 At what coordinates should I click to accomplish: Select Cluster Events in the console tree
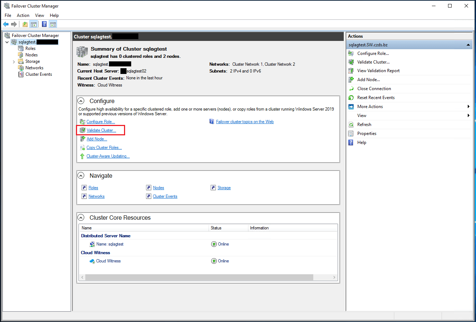(x=39, y=74)
